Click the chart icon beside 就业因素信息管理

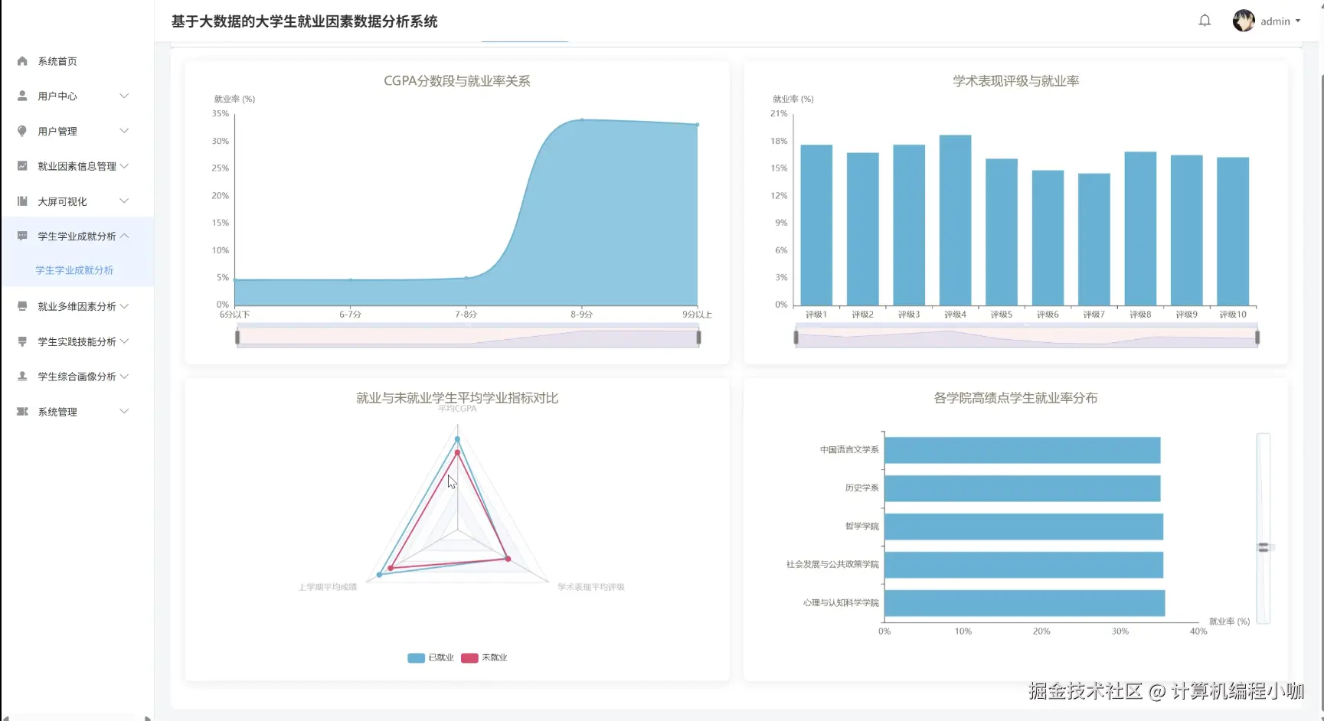22,166
